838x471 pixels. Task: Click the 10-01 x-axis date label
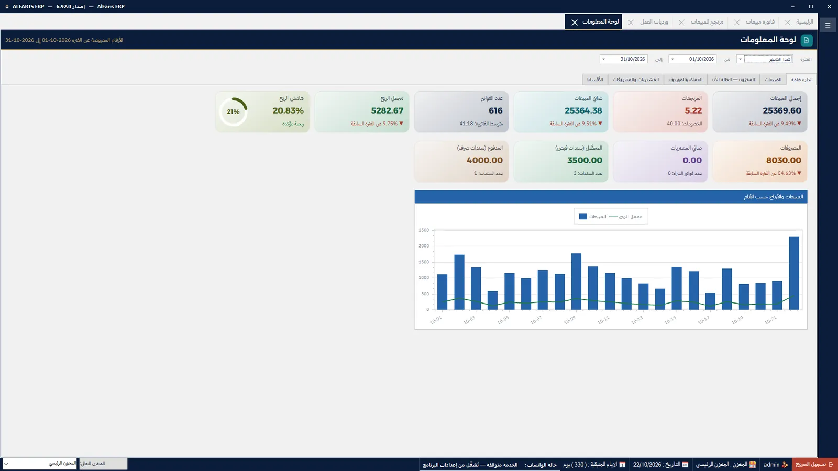[x=436, y=320]
